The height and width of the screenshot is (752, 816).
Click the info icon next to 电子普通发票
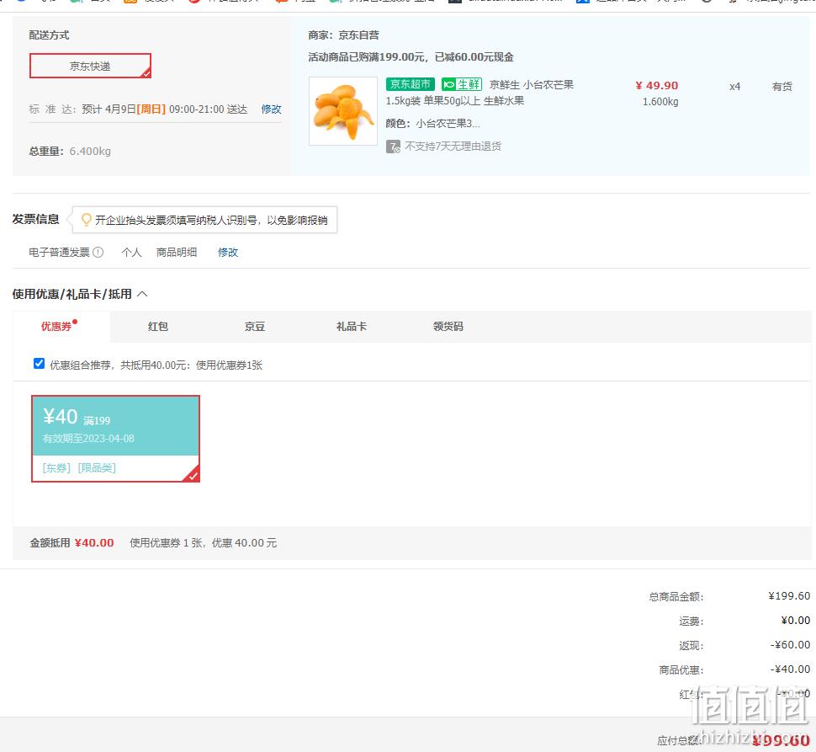(98, 253)
